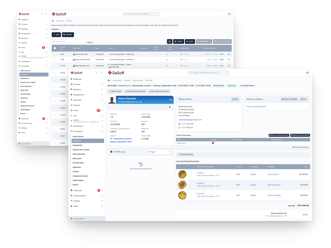Collapse the sidebar in the back invoices list window
331x248 pixels.
pyautogui.click(x=47, y=14)
